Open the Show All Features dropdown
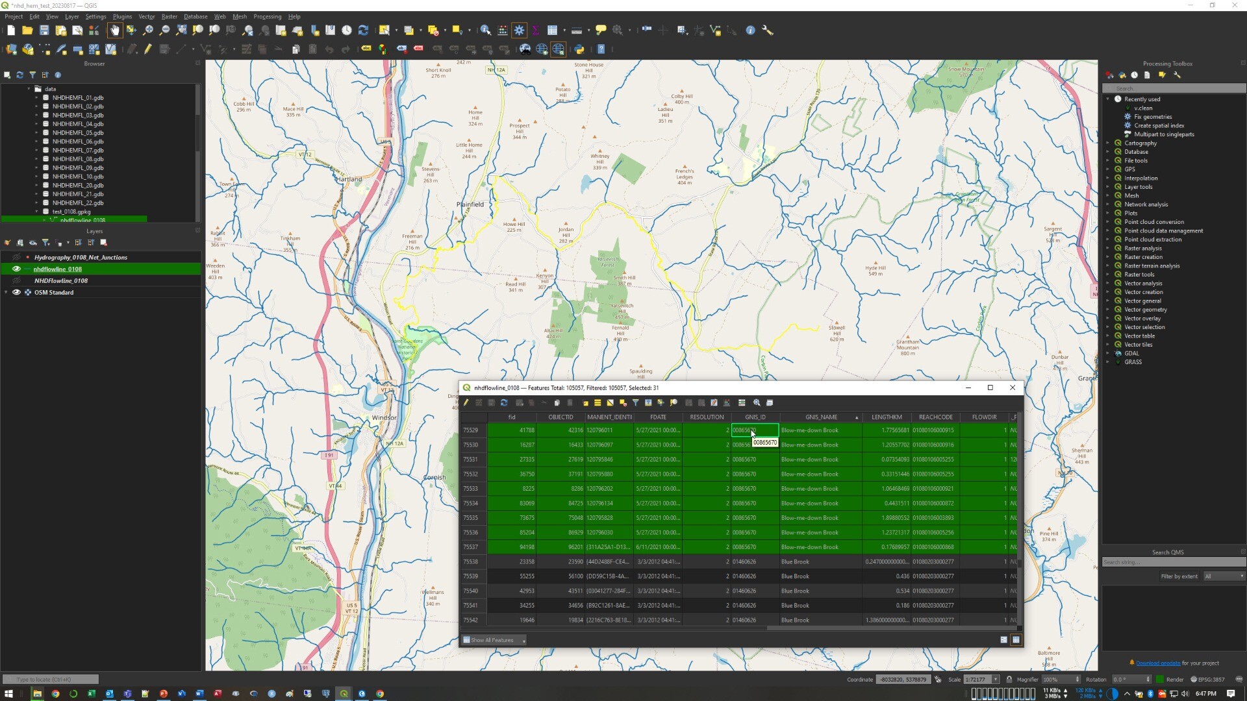Image resolution: width=1247 pixels, height=701 pixels. (494, 640)
